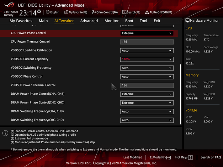
Task: Click the Ratio 42.25x value
Action: pyautogui.click(x=189, y=63)
